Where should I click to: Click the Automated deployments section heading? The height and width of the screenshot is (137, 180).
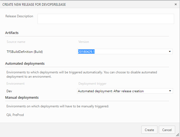25,64
